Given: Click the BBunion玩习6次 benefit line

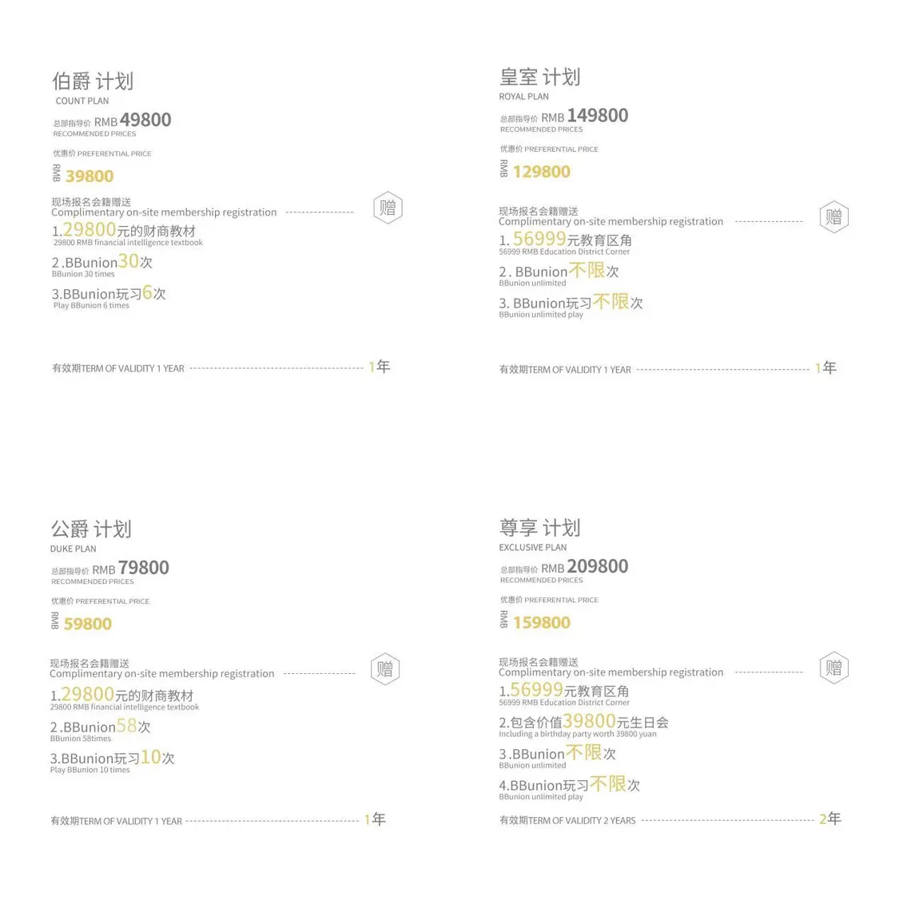Looking at the screenshot, I should point(109,294).
